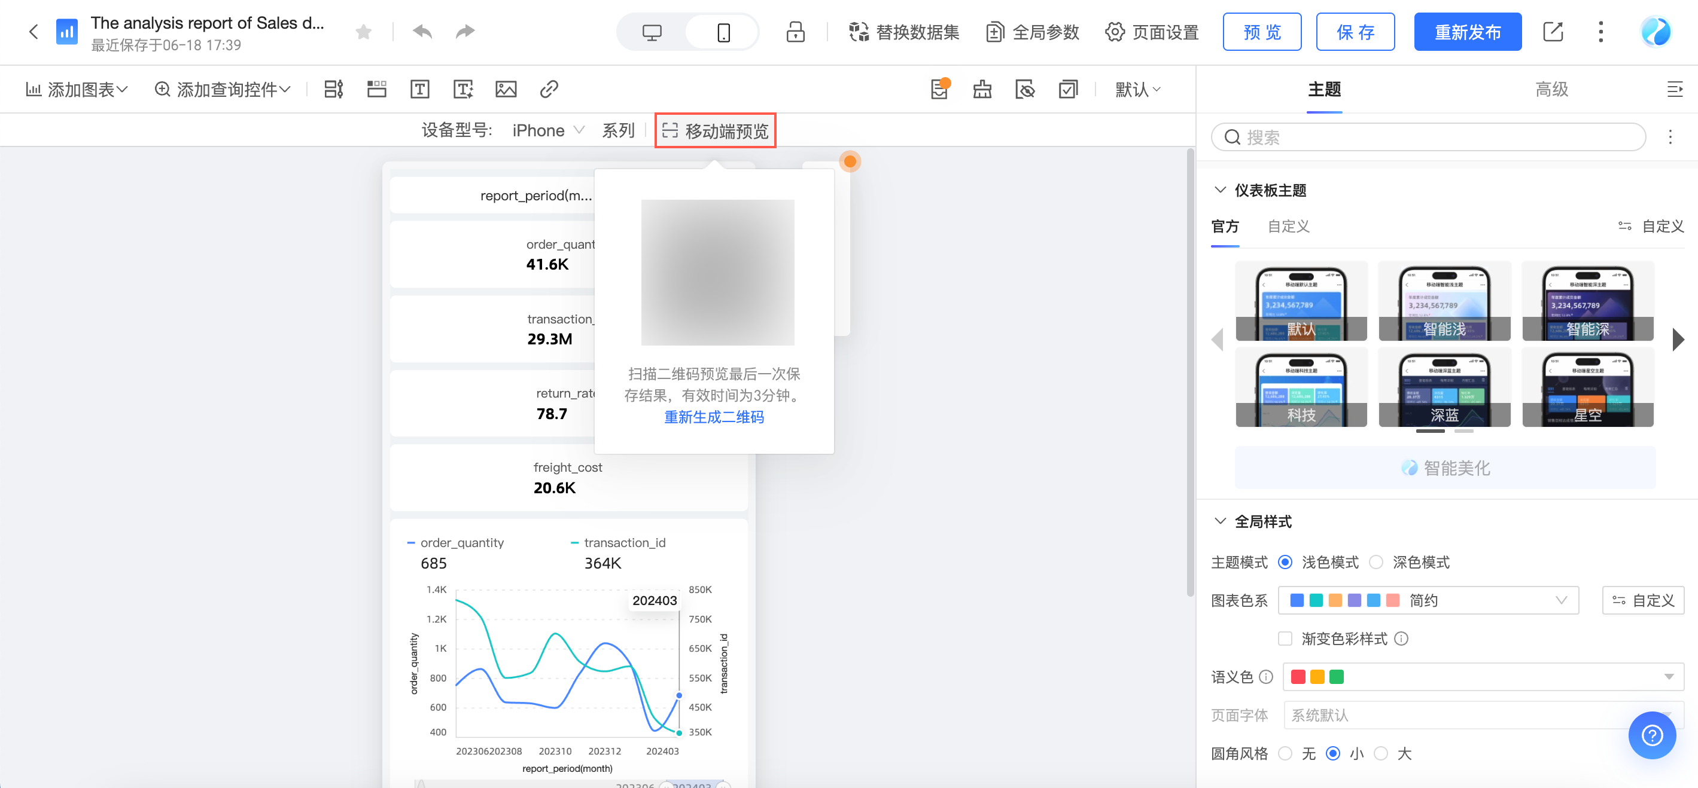
Task: Click the filter-bar layout icon
Action: [333, 89]
